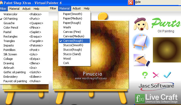Click the Purts dog mascot icon
Viewport: 181px width, 105px height.
tap(141, 24)
